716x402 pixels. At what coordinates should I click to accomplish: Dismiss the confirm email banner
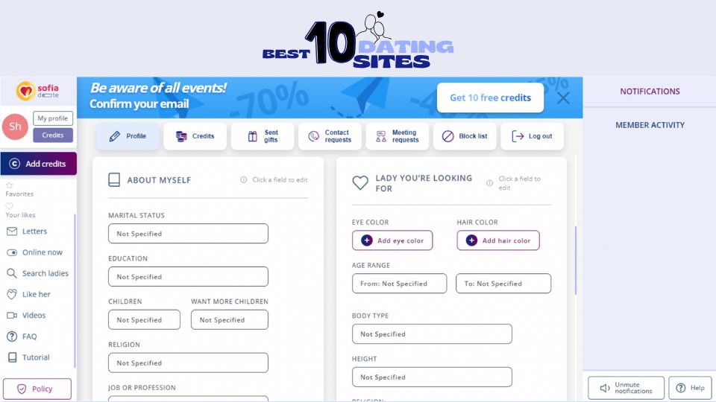tap(563, 98)
